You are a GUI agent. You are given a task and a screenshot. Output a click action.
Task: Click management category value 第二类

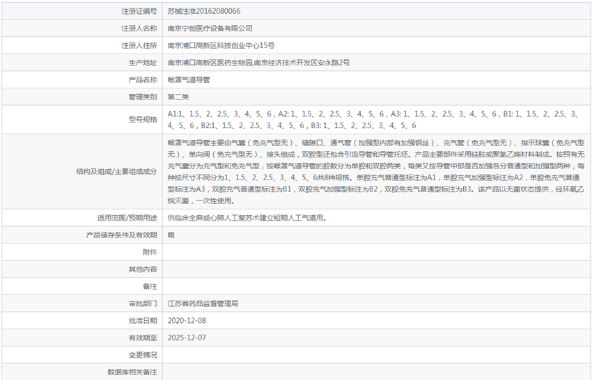pos(178,97)
